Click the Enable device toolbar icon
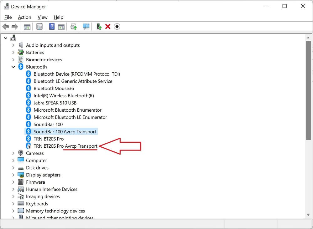313x229 pixels. coord(99,27)
